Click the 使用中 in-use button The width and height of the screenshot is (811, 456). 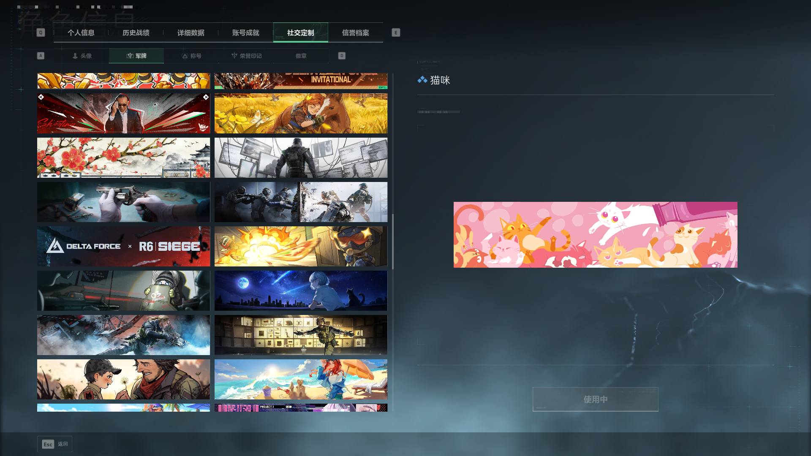(596, 399)
